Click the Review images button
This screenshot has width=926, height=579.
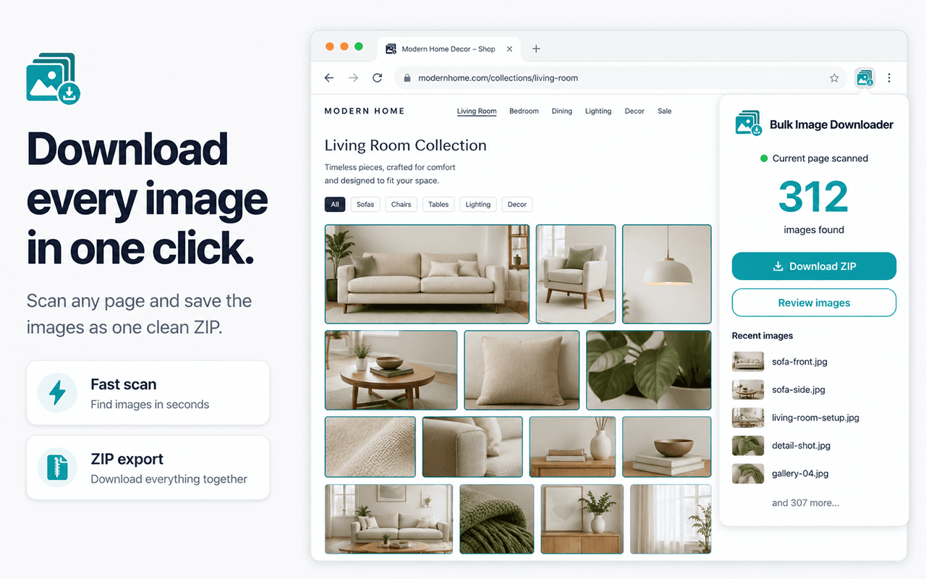tap(814, 303)
